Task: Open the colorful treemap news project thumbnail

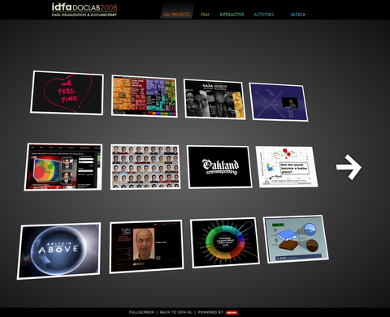Action: tap(145, 96)
